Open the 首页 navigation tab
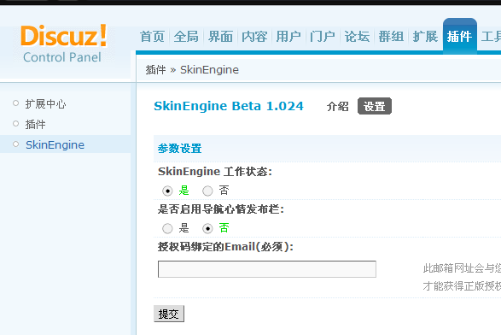The width and height of the screenshot is (501, 335). coord(152,37)
